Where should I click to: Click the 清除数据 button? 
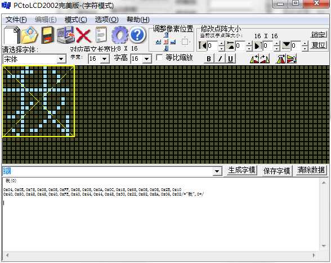tap(311, 170)
